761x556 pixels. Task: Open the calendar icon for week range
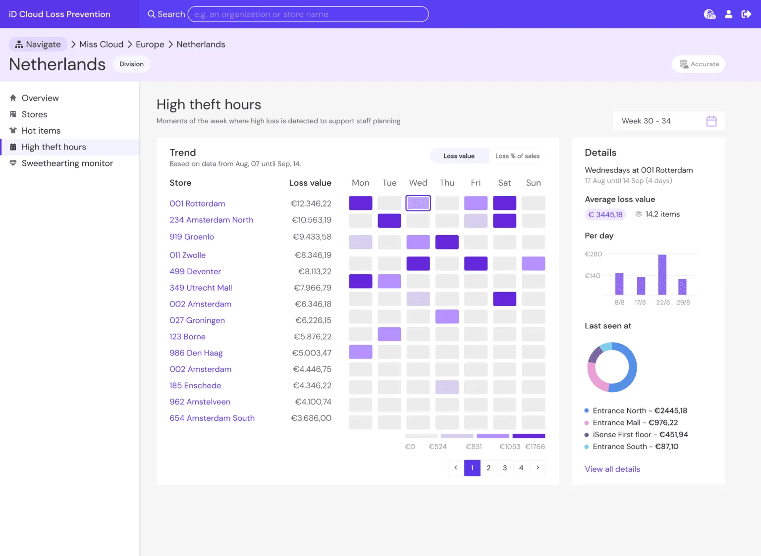pos(711,121)
